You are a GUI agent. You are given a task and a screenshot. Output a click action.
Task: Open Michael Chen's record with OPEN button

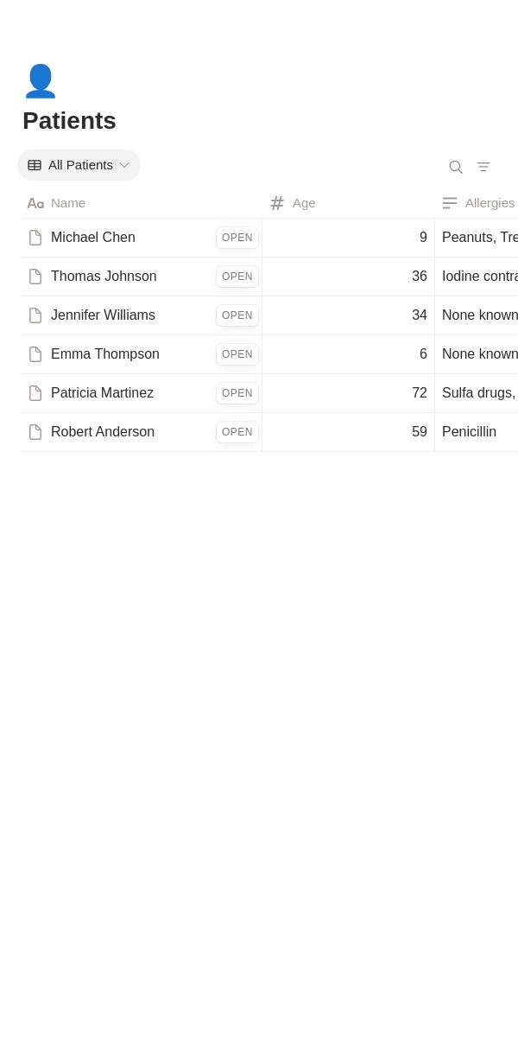237,238
